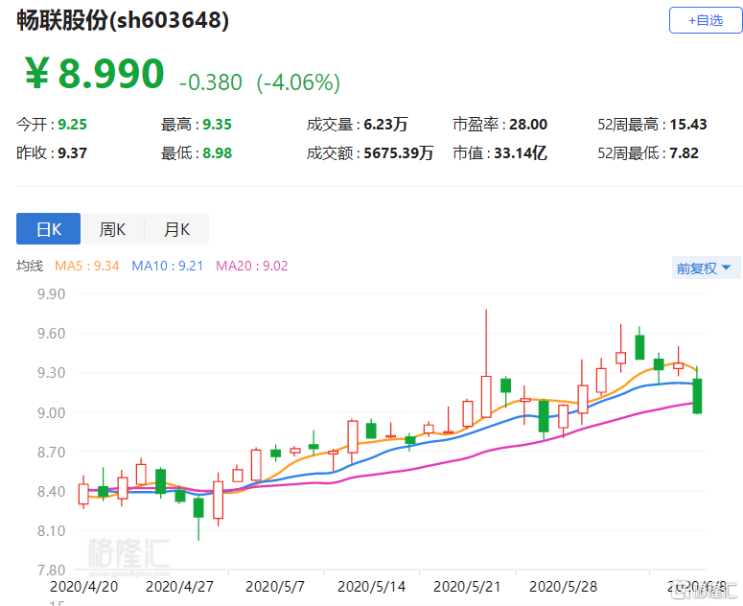Switch to the 周K weekly chart tab
Screen dimensions: 743x606
click(x=112, y=229)
